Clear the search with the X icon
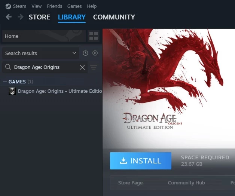The height and width of the screenshot is (196, 235). [82, 67]
